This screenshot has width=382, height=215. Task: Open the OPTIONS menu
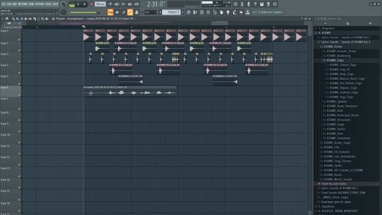pyautogui.click(x=40, y=4)
